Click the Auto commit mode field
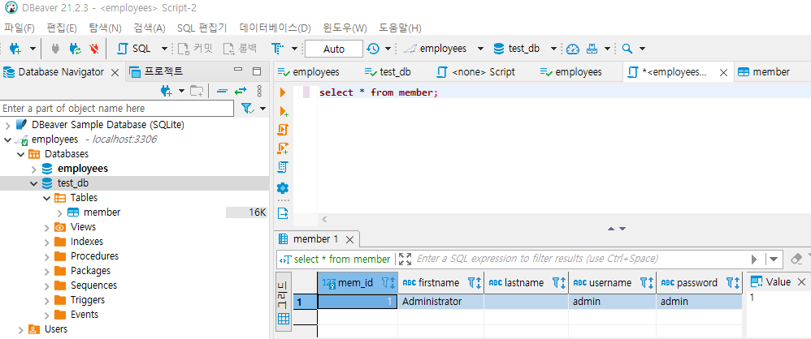This screenshot has height=339, width=811. 334,49
